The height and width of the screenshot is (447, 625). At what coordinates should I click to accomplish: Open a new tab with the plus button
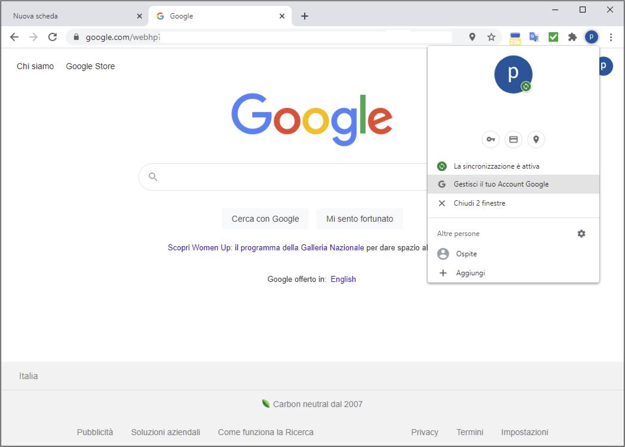pos(305,16)
